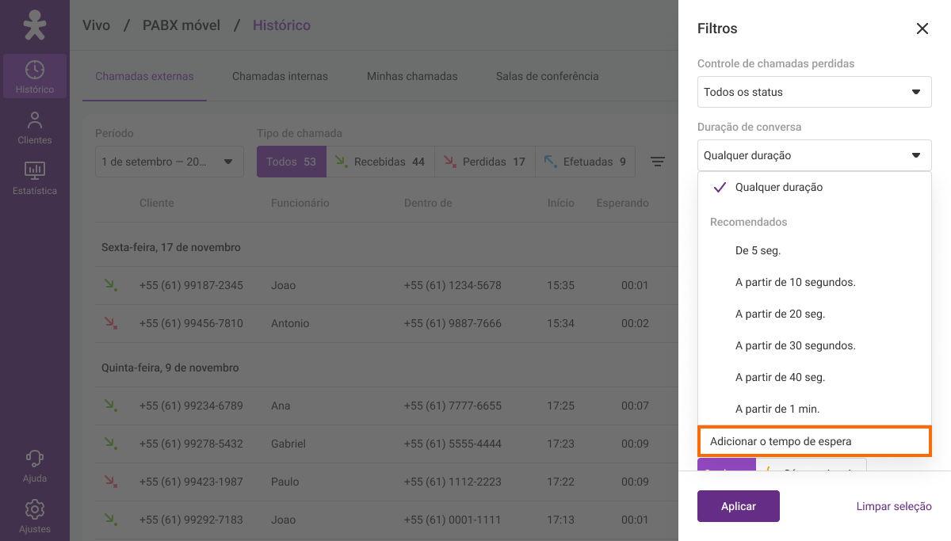951x541 pixels.
Task: Click the incoming call icon for +55 (61) 99187-2345
Action: (110, 285)
